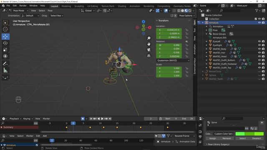Click the keyframe diamond at frame 15

pos(117,127)
